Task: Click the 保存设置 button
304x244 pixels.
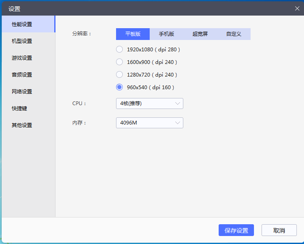Action: pyautogui.click(x=236, y=231)
